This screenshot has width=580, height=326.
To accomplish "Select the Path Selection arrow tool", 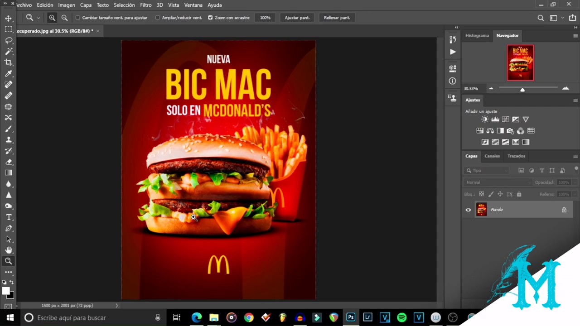I will [9, 239].
